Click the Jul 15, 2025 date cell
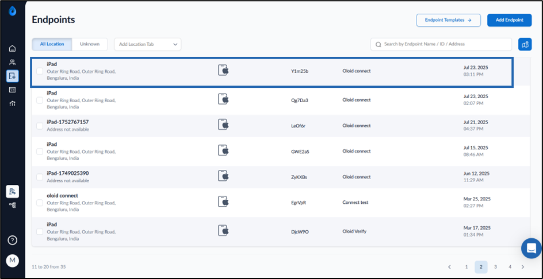 click(x=476, y=151)
